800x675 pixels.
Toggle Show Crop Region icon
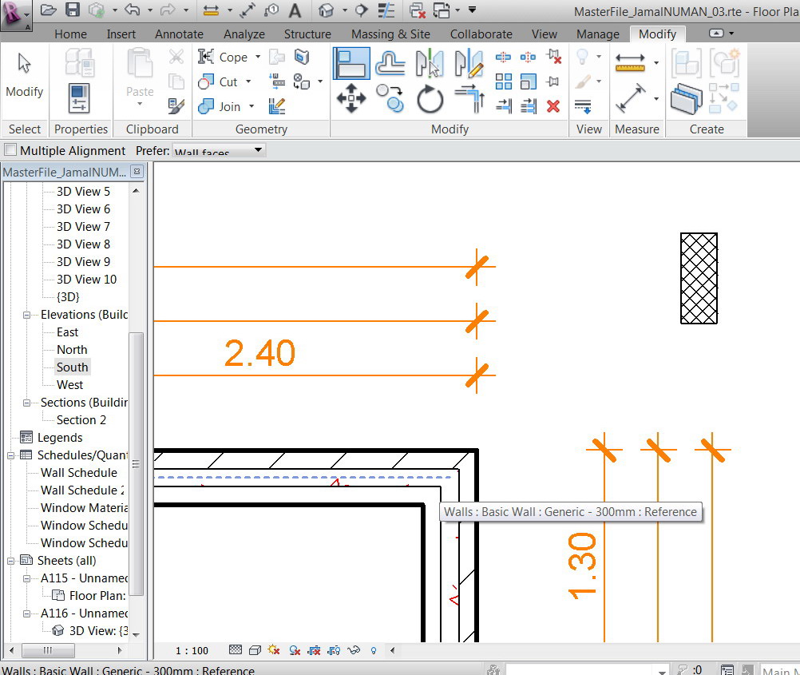pos(335,650)
